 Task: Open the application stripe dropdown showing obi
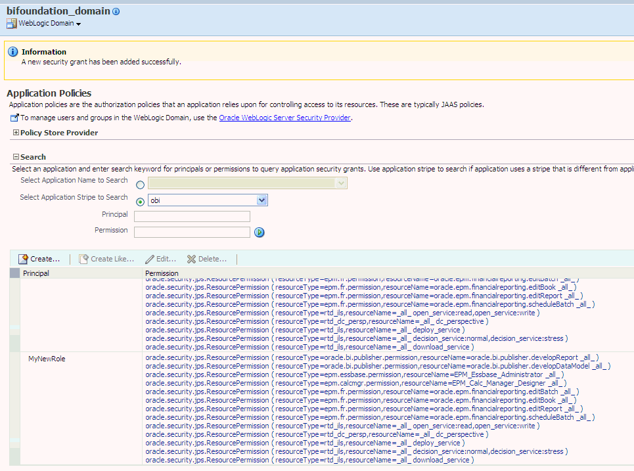pyautogui.click(x=261, y=200)
